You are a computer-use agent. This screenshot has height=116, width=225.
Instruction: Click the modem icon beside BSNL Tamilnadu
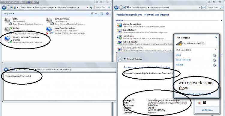[214, 60]
